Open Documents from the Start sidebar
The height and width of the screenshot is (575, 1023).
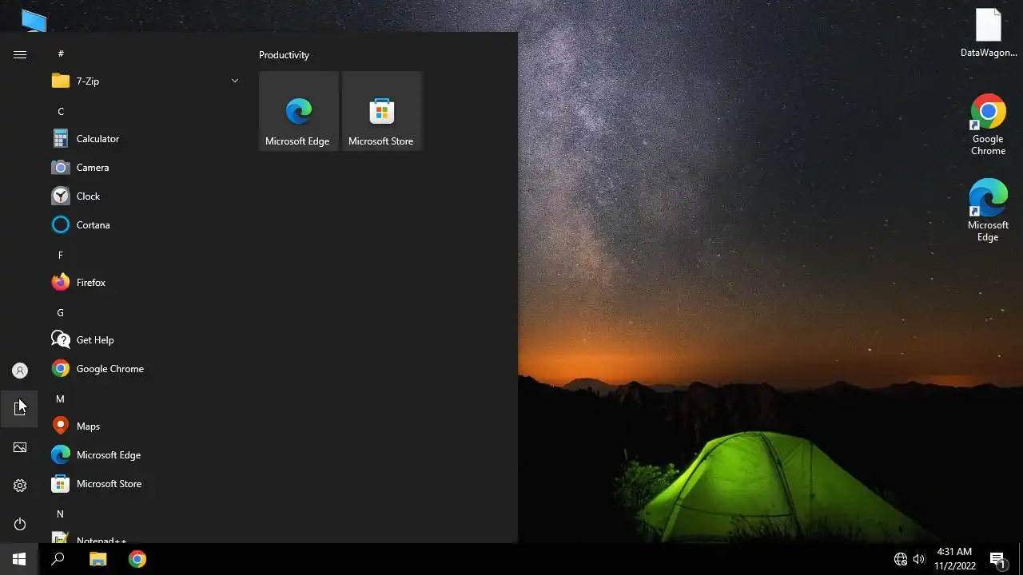click(20, 409)
